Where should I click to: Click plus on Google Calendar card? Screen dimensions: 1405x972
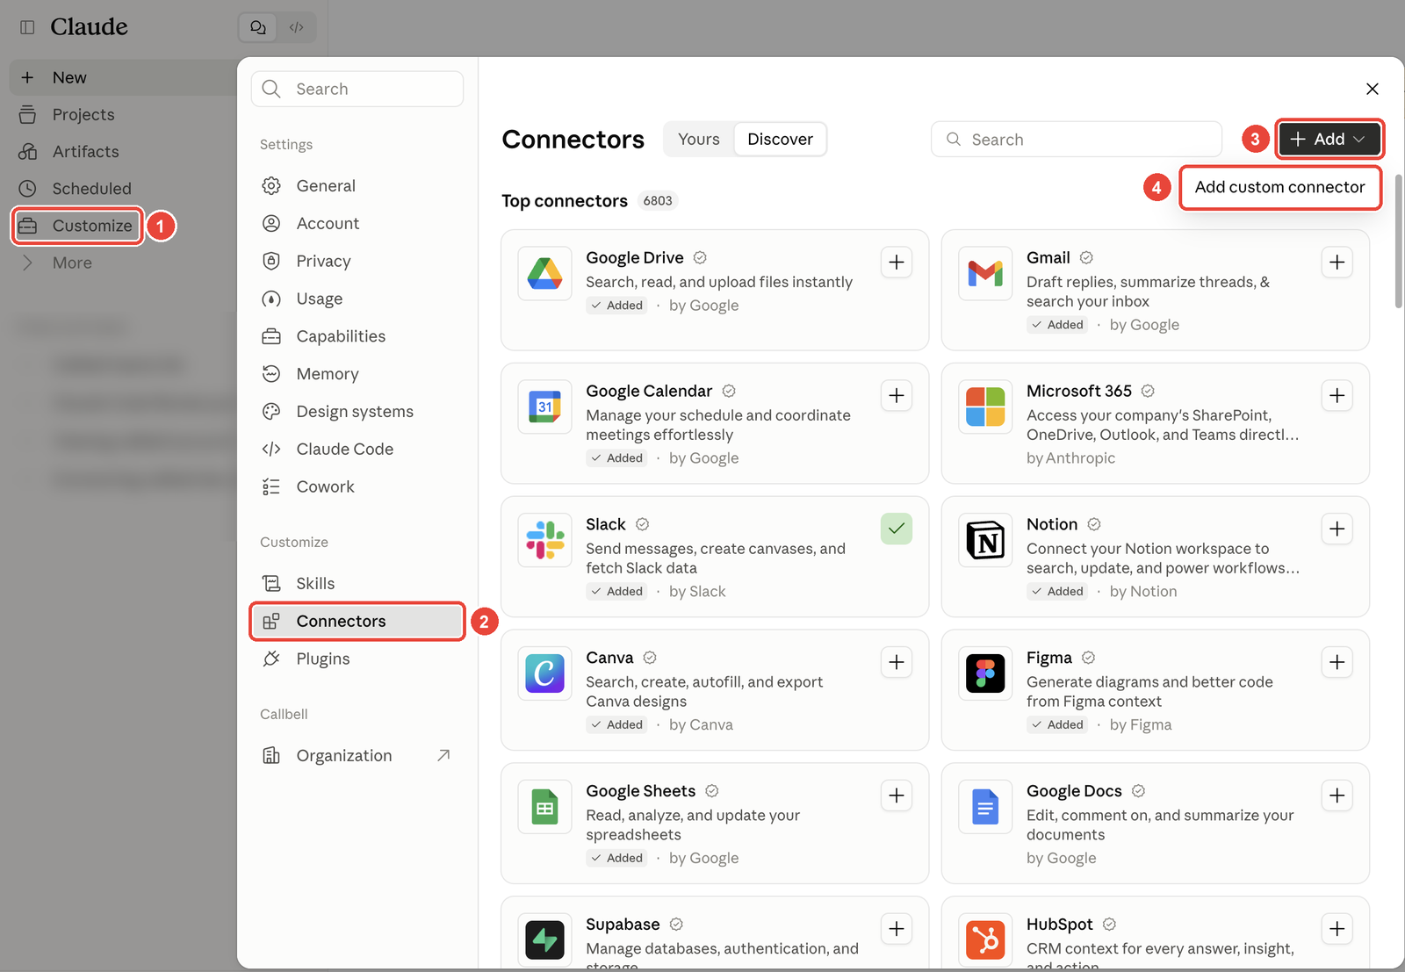897,395
